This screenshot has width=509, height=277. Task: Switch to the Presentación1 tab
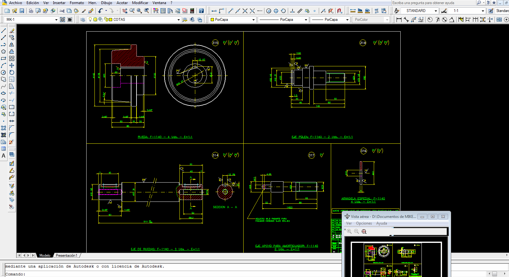(x=66, y=256)
